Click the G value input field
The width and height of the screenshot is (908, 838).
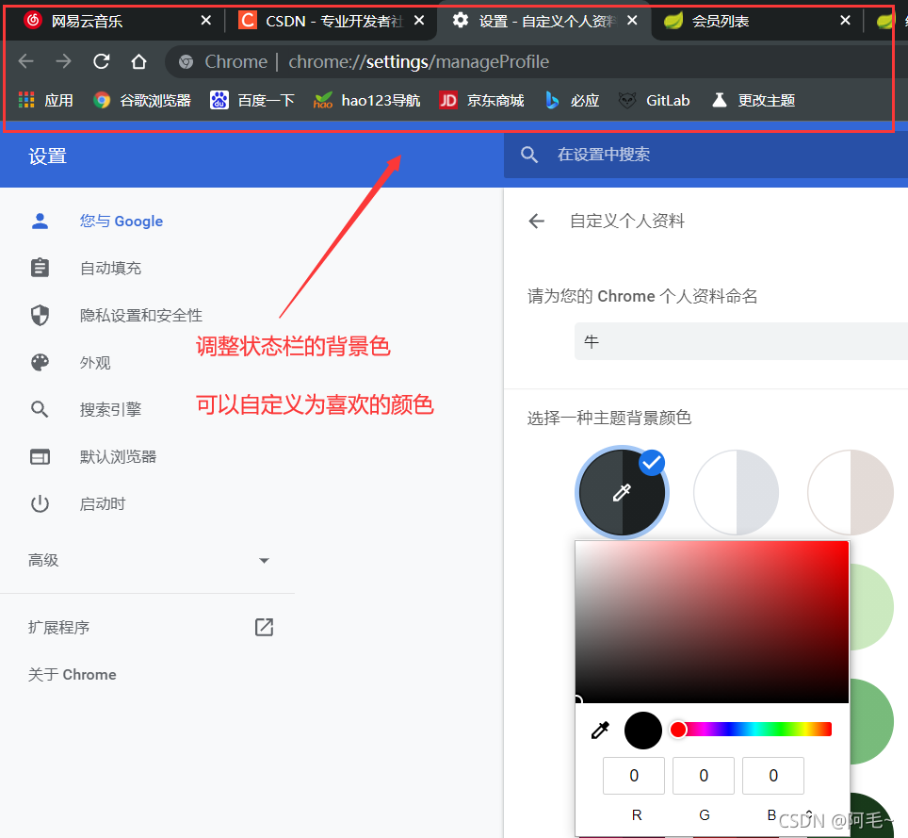tap(704, 776)
